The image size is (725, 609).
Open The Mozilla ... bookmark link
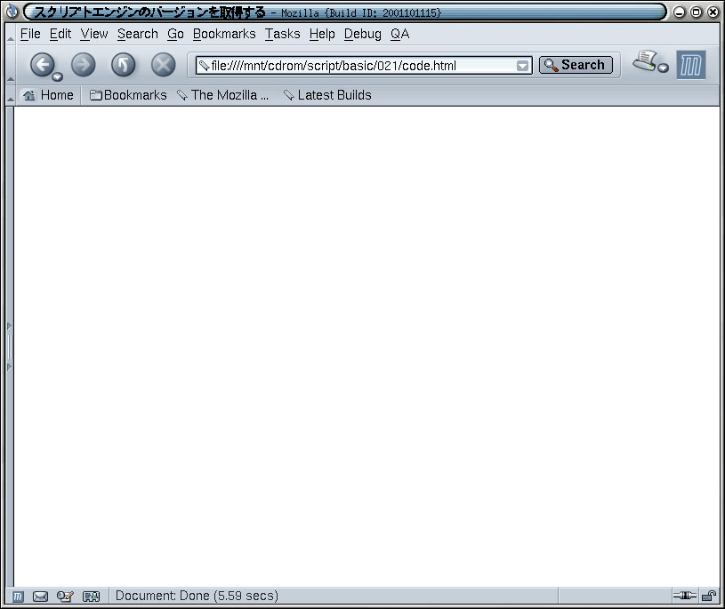click(x=223, y=95)
